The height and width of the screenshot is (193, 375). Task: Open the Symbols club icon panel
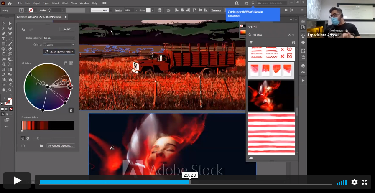tap(303, 42)
